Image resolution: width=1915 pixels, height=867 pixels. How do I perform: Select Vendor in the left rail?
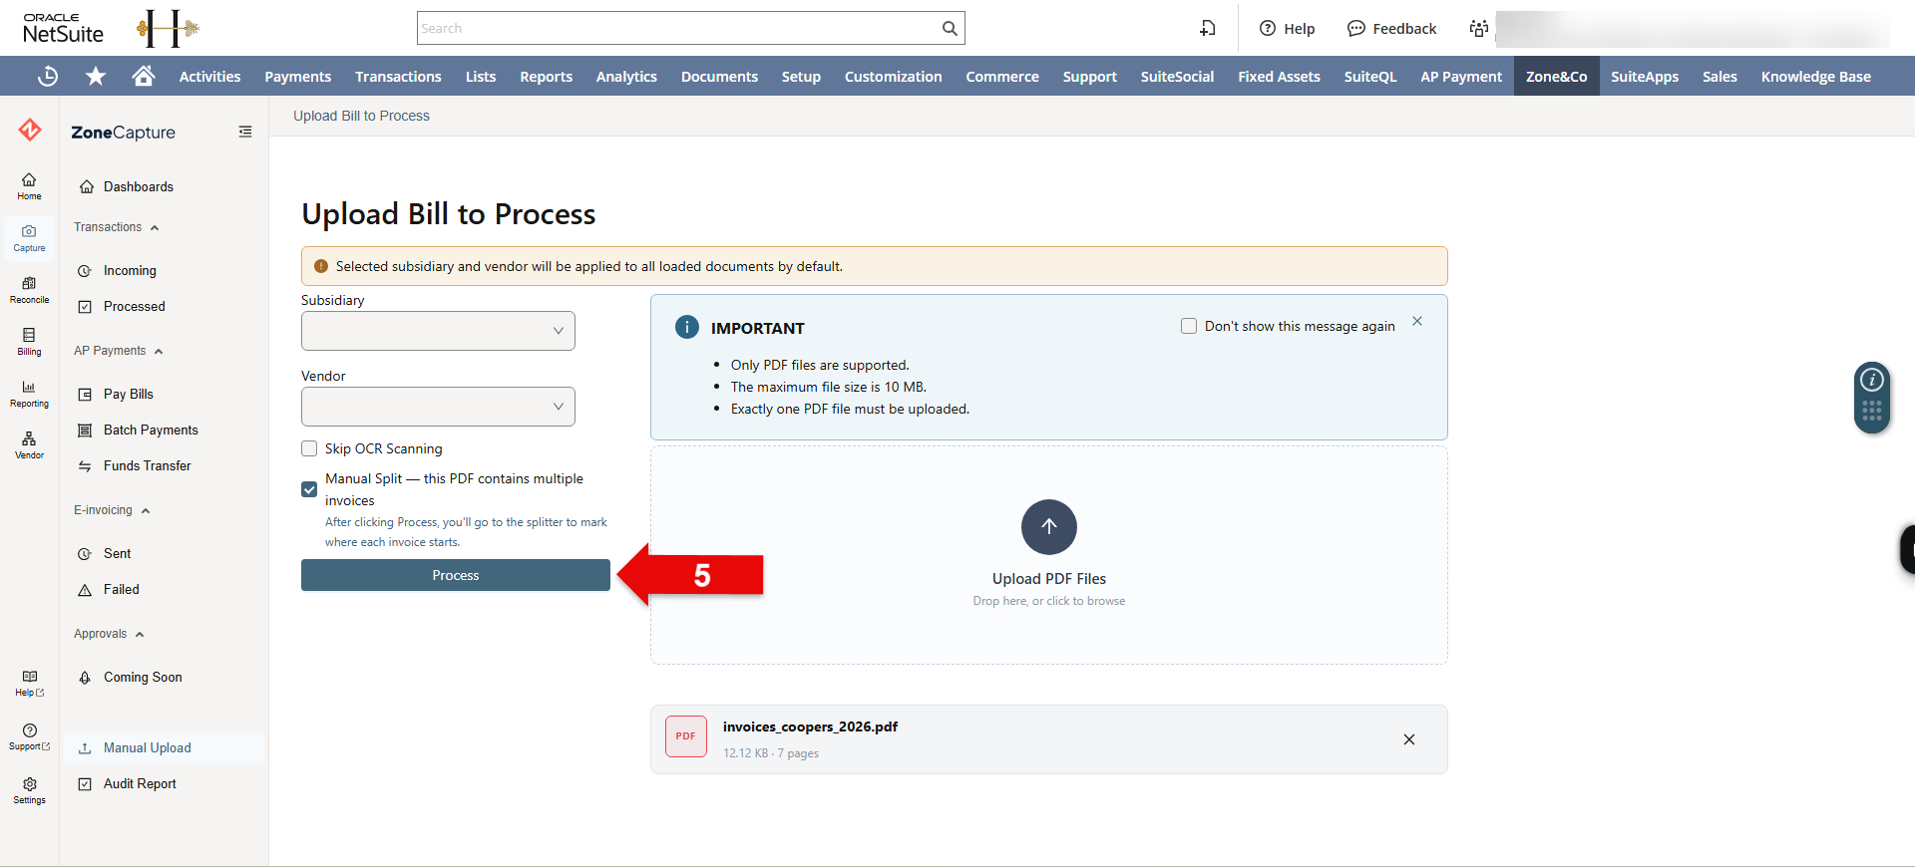(x=29, y=444)
